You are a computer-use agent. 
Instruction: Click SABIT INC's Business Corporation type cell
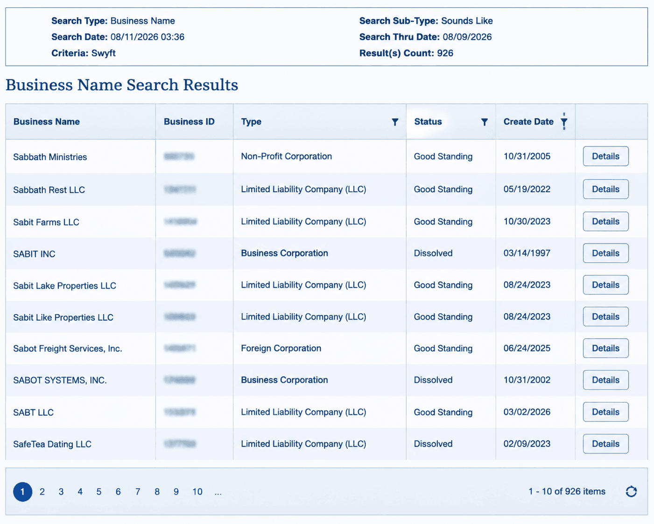tap(284, 253)
